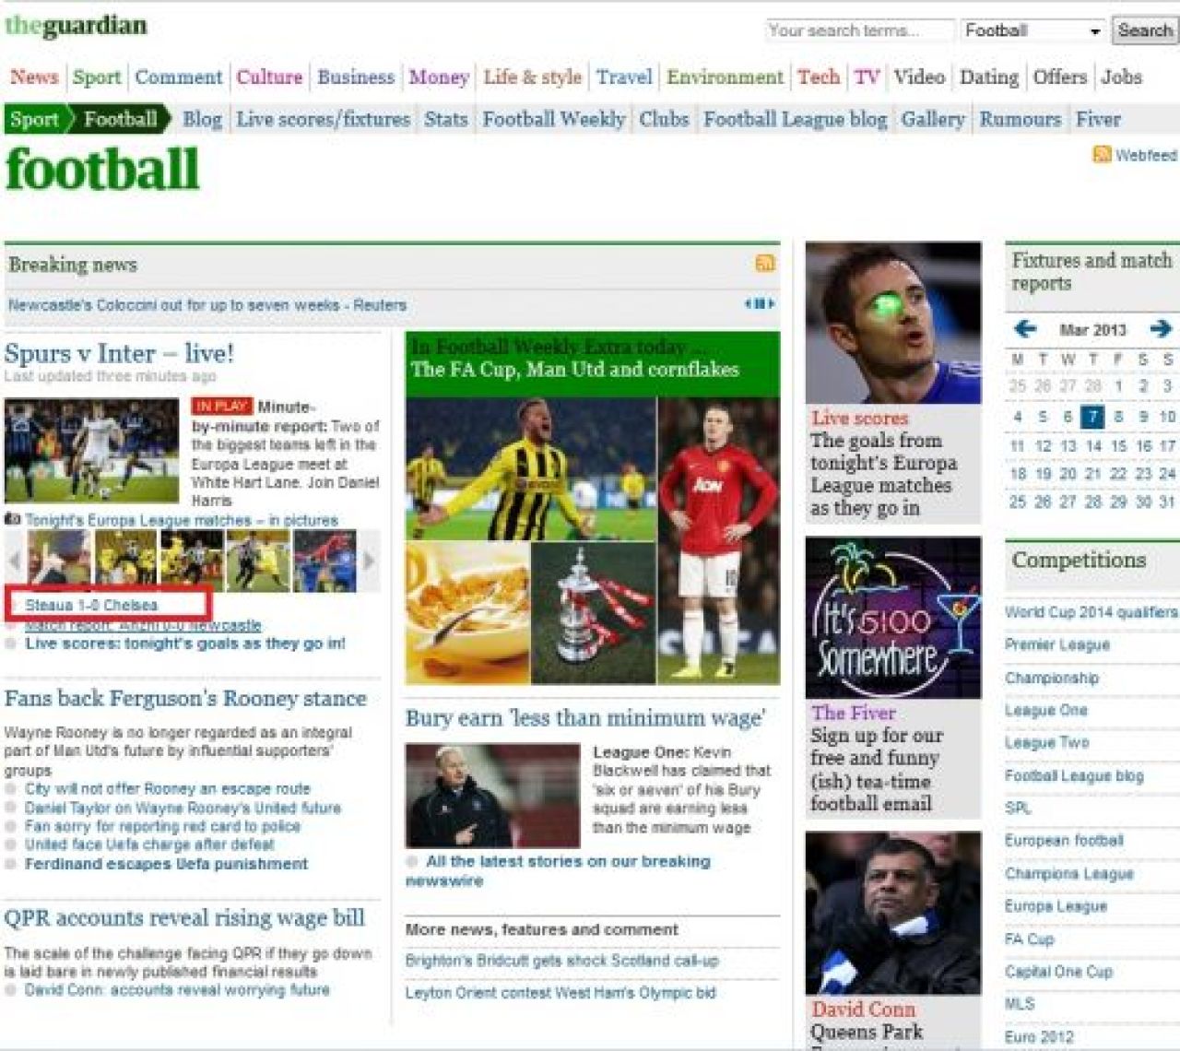1180x1051 pixels.
Task: Open the Life & style section
Action: point(533,77)
